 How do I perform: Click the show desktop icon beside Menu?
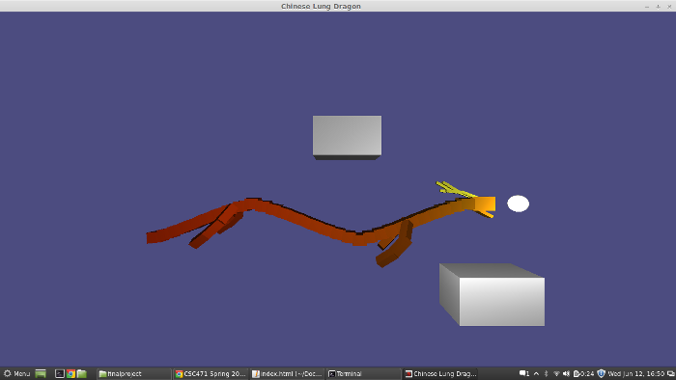pos(41,373)
